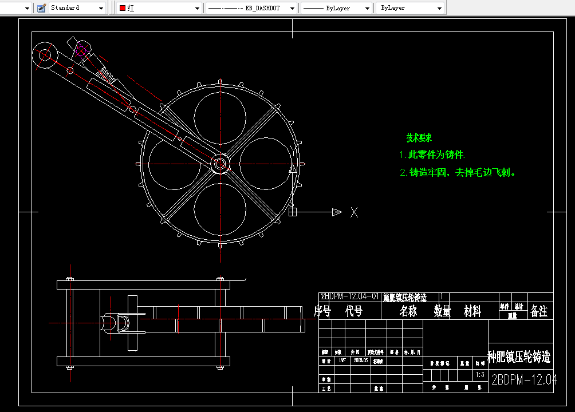This screenshot has width=575, height=412.
Task: Select the wheel hub center circle
Action: tap(220, 164)
